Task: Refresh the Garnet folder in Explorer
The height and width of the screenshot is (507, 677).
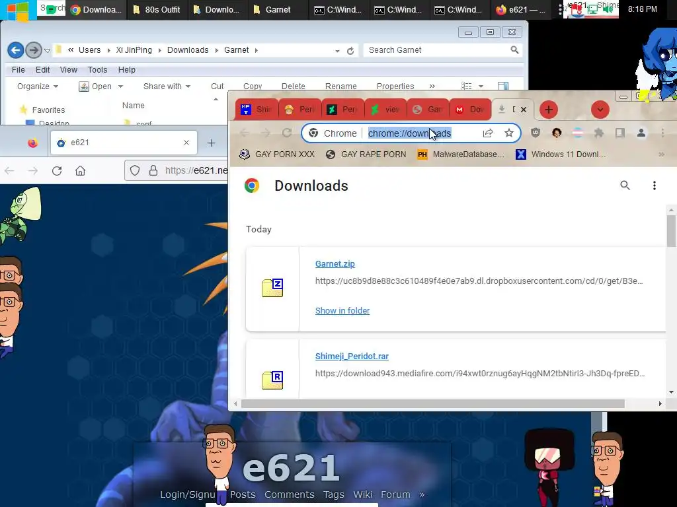Action: pyautogui.click(x=350, y=51)
